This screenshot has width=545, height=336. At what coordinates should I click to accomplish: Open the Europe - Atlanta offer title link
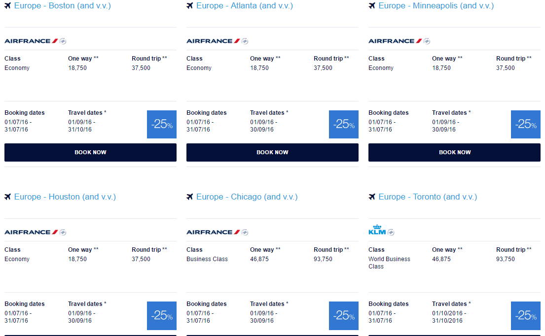click(x=245, y=5)
